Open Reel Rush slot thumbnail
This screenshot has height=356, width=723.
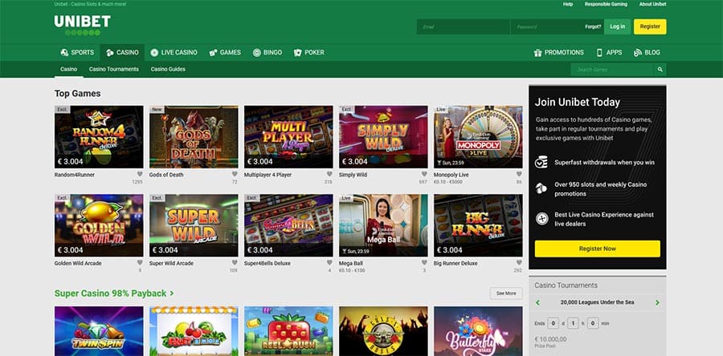click(288, 331)
